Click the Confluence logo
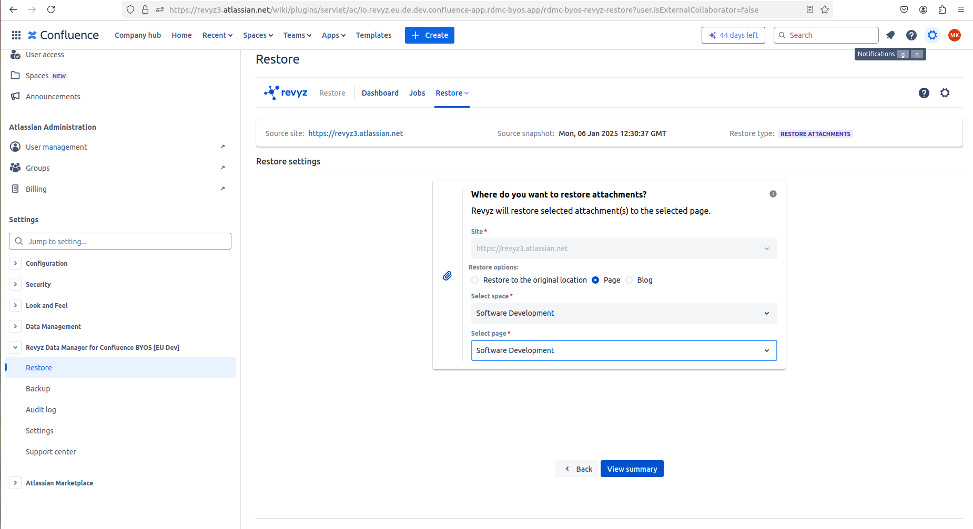Image resolution: width=973 pixels, height=529 pixels. (63, 35)
